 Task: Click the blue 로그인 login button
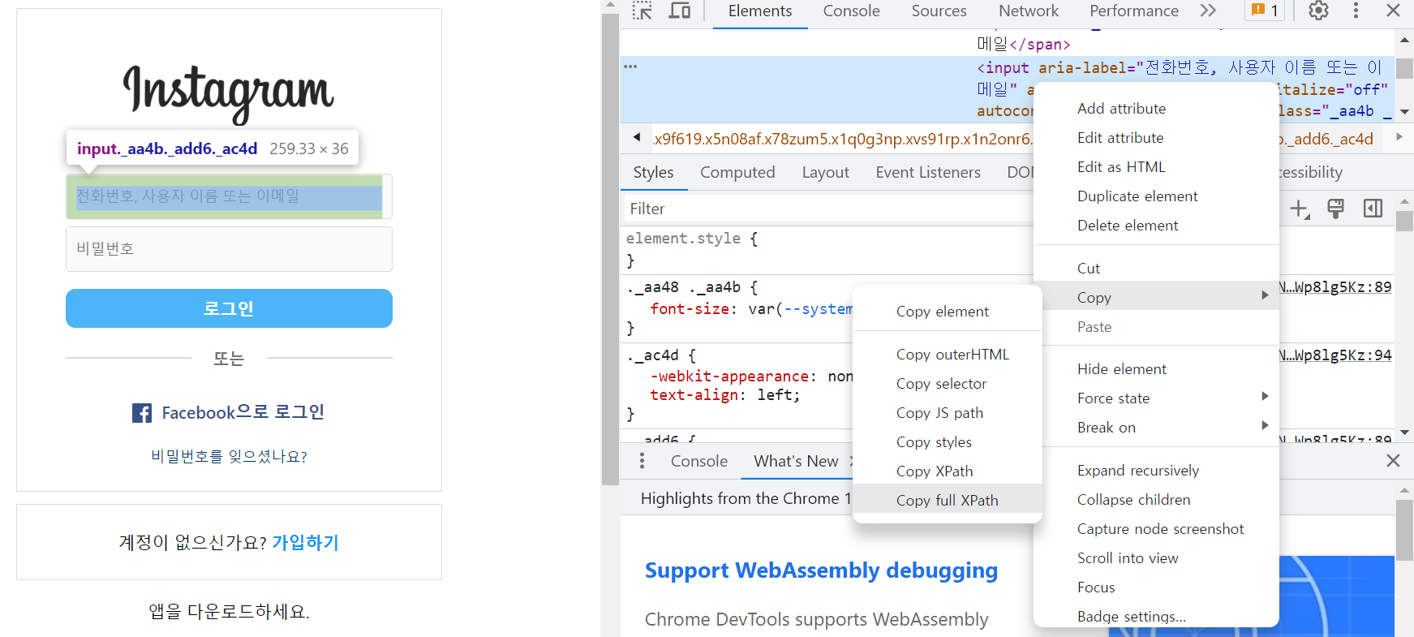coord(229,308)
